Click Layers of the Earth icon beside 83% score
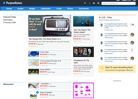The image size is (138, 99). [132, 35]
